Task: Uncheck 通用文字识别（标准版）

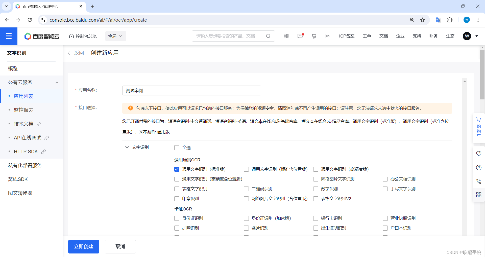Action: (x=177, y=169)
